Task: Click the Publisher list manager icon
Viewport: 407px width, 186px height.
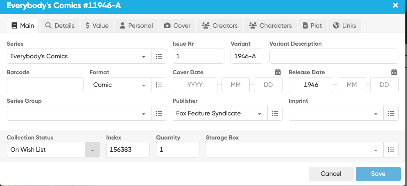Action: pyautogui.click(x=275, y=113)
